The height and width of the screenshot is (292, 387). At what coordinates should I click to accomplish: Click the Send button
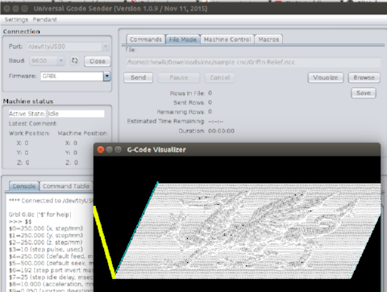[138, 77]
